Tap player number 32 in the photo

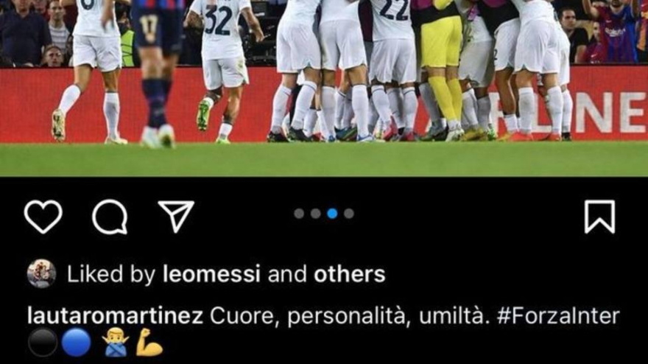point(223,70)
